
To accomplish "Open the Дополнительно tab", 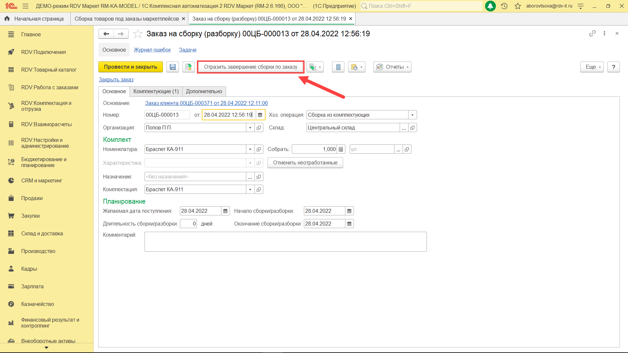I will (x=204, y=92).
